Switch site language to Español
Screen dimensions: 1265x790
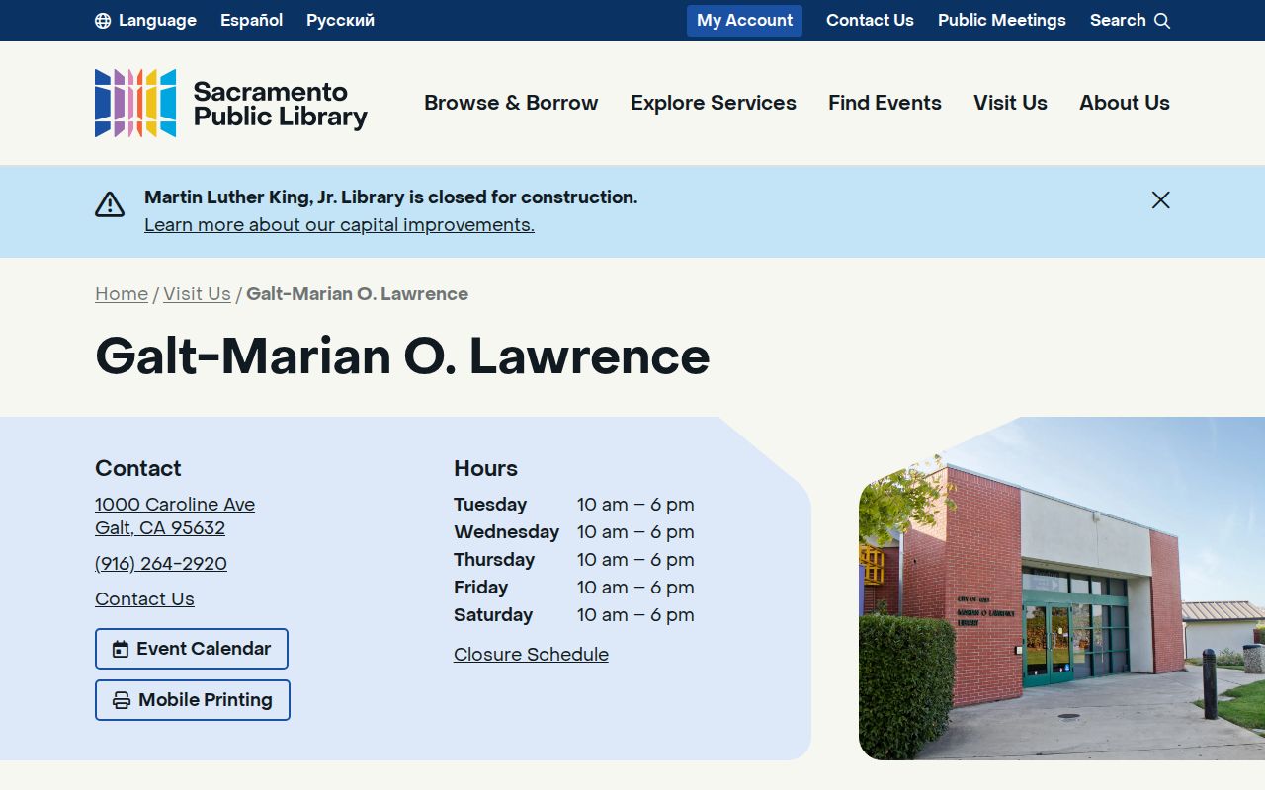251,20
